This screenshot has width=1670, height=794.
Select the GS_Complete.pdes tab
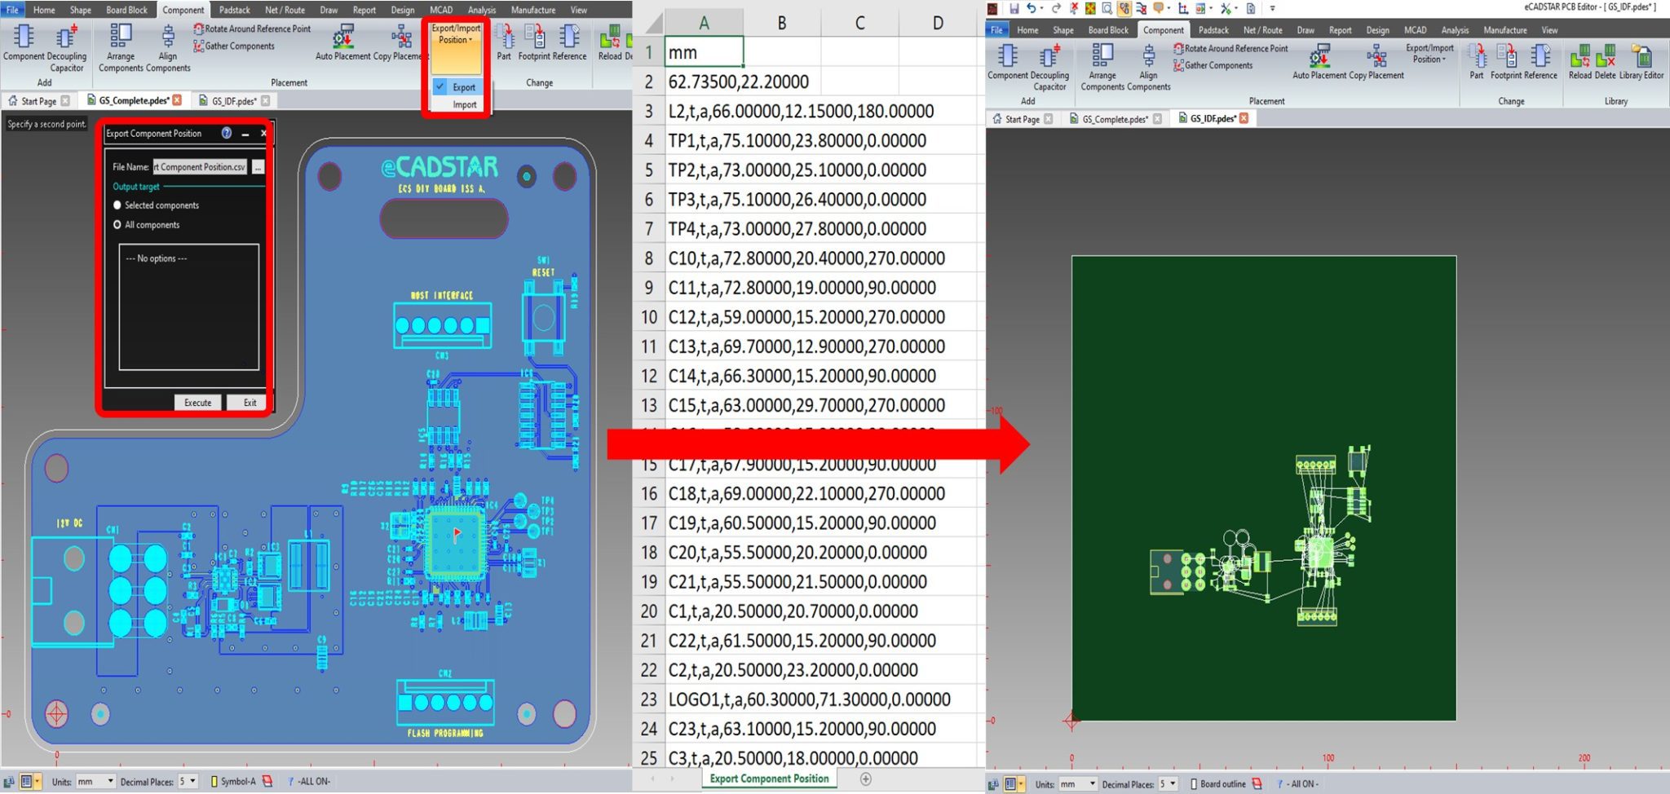point(133,100)
